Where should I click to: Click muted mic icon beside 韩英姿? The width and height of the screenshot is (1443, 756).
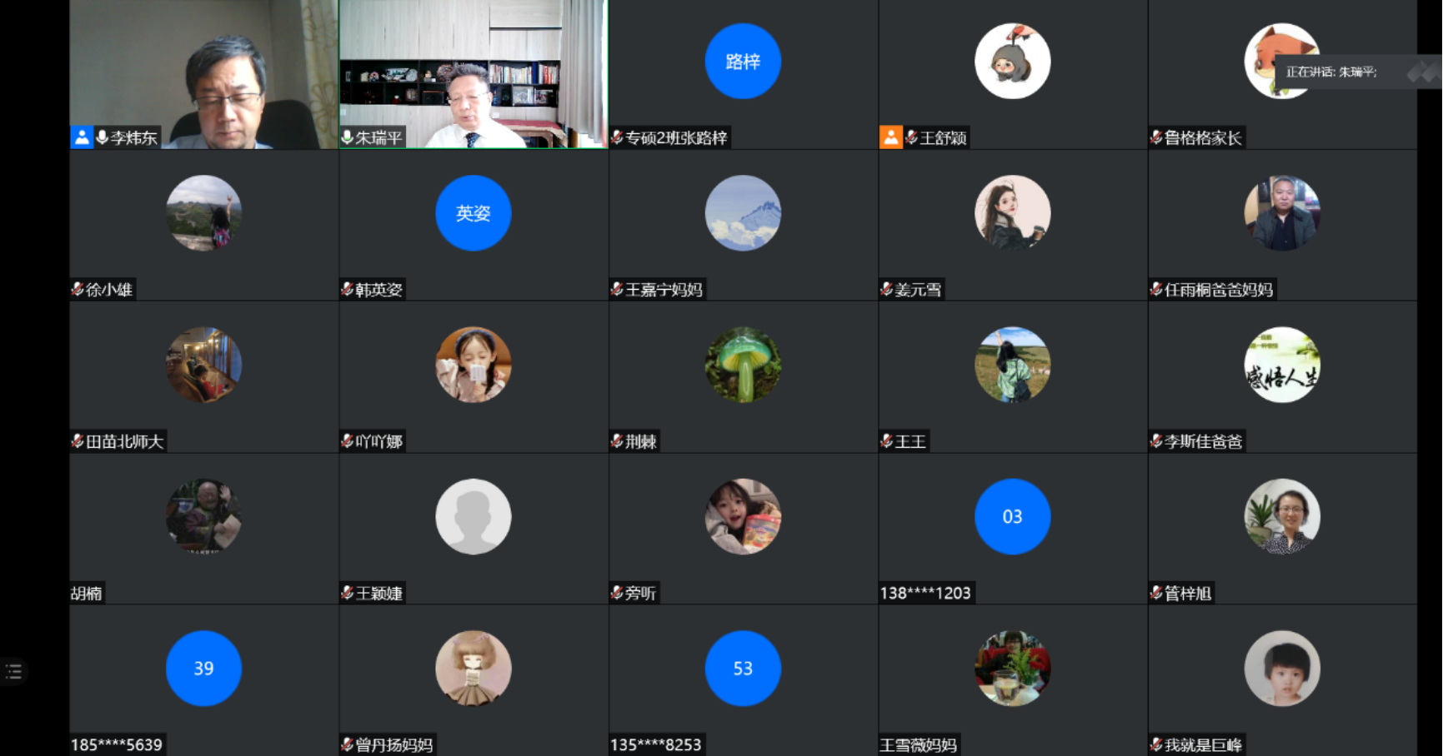[x=347, y=290]
